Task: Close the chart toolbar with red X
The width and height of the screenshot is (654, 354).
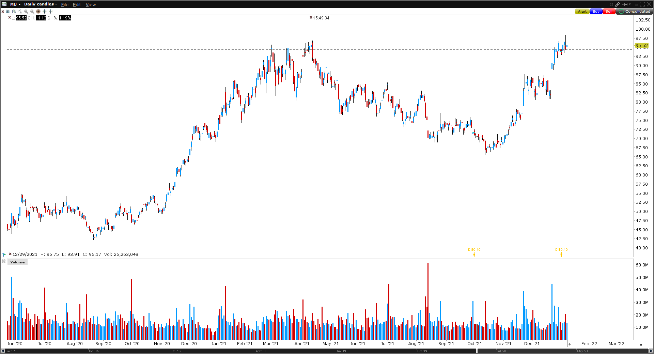Action: pos(3,12)
